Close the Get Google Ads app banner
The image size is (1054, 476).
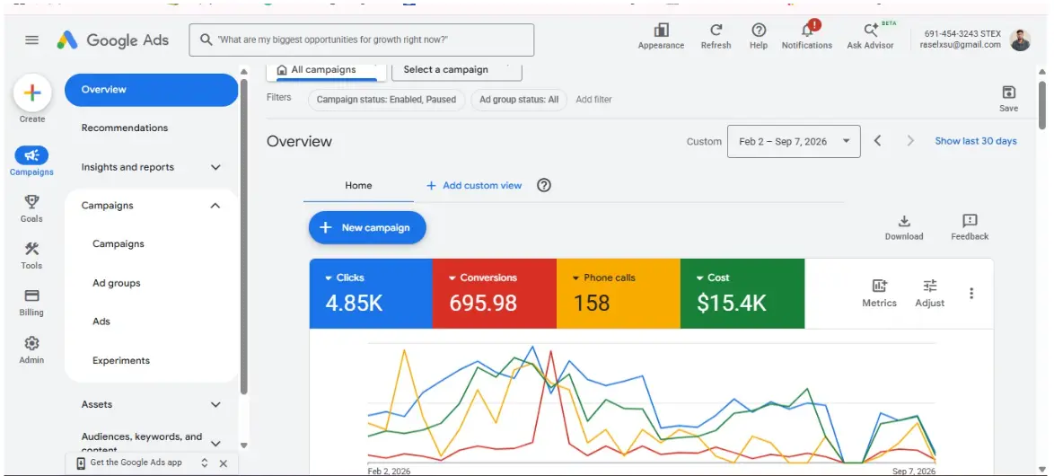pos(224,463)
